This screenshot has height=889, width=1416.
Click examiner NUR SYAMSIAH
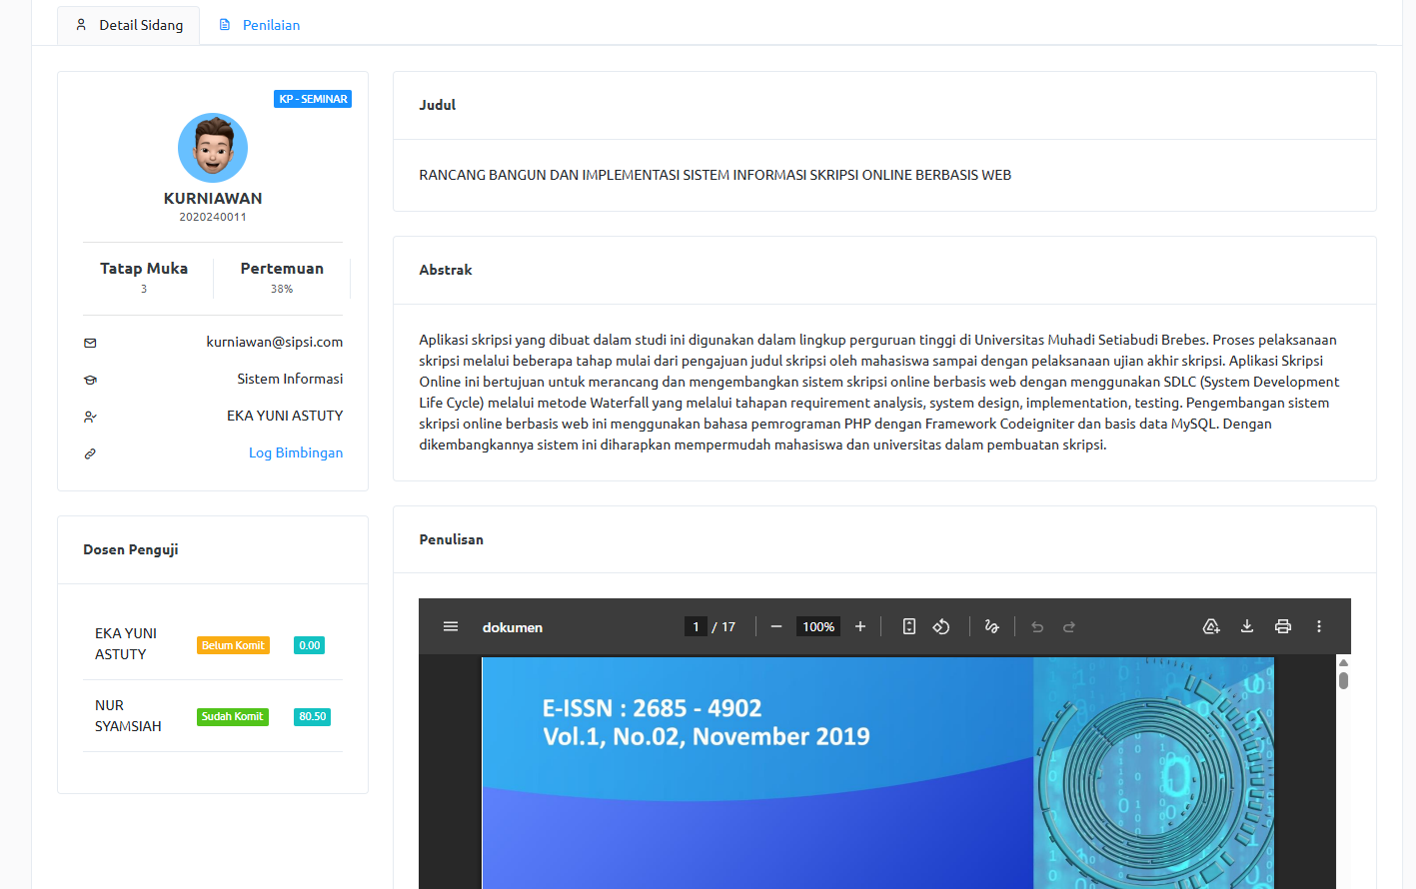click(x=128, y=715)
